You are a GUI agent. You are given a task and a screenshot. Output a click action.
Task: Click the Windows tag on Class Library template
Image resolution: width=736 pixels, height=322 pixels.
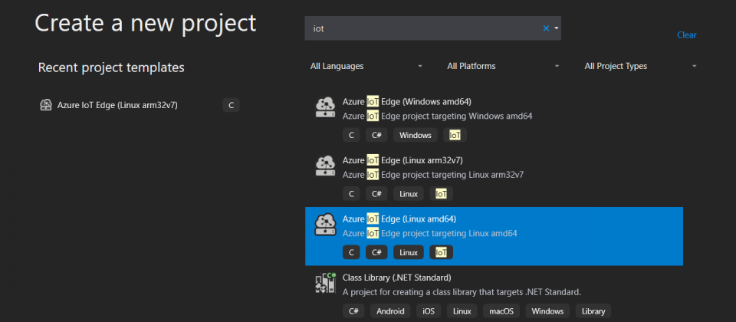(x=547, y=310)
